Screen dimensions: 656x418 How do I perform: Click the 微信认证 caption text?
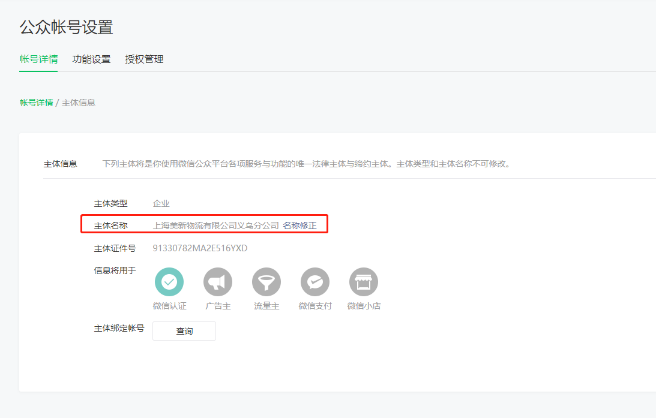click(x=169, y=306)
